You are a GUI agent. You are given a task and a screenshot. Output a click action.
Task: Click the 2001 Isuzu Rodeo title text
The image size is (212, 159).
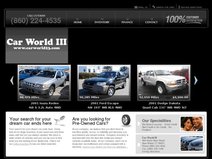click(x=45, y=103)
